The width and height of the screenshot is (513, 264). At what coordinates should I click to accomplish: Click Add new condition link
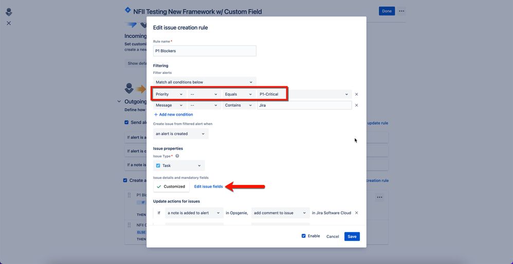click(x=173, y=115)
